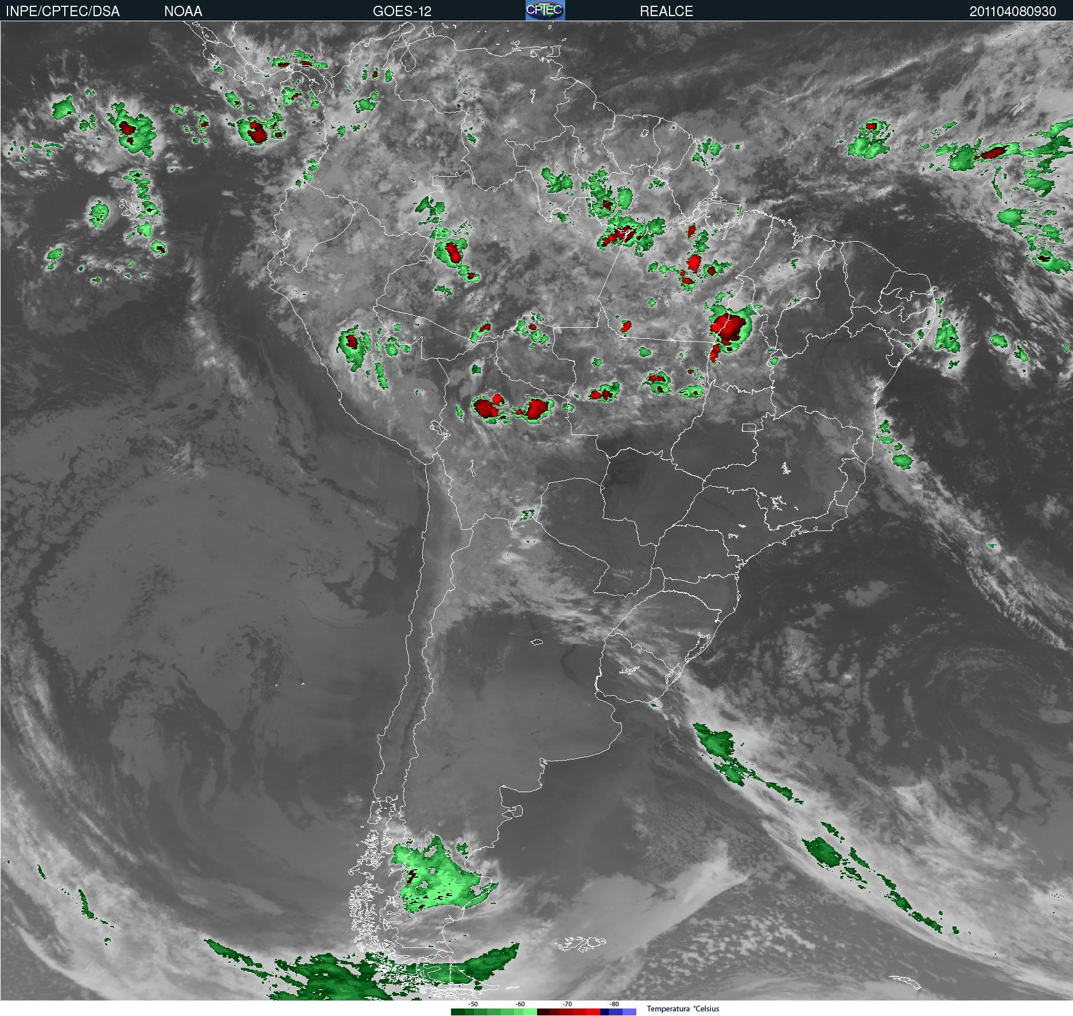Click the CPTEC logo in header

coord(545,10)
